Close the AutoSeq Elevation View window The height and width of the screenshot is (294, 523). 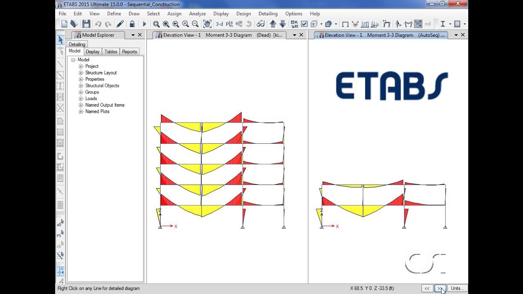click(x=463, y=35)
